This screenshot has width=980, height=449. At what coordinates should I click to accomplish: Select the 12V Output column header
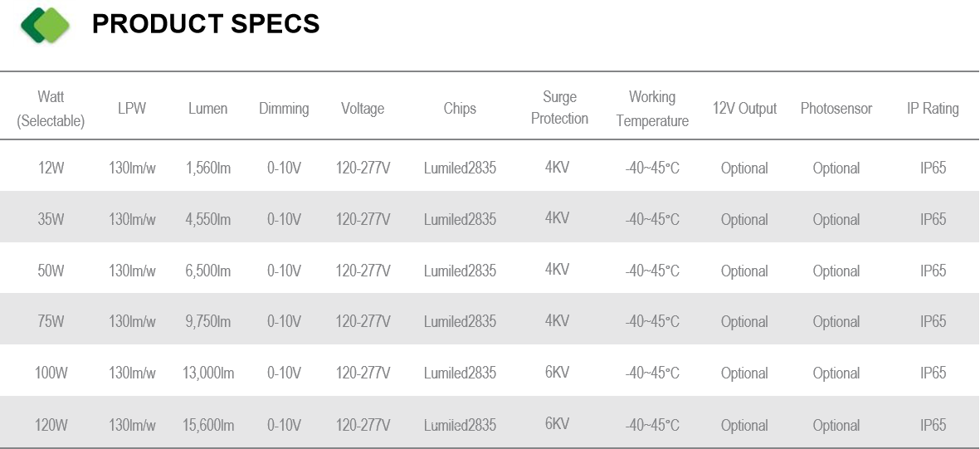click(x=744, y=108)
